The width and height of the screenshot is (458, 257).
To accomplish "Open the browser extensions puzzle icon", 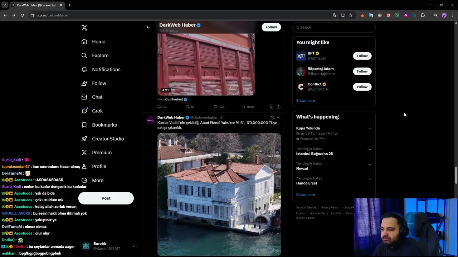I will pos(423,15).
